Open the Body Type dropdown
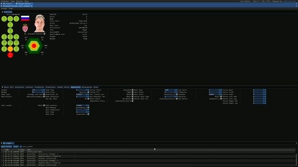The width and height of the screenshot is (298, 167). [x=44, y=94]
